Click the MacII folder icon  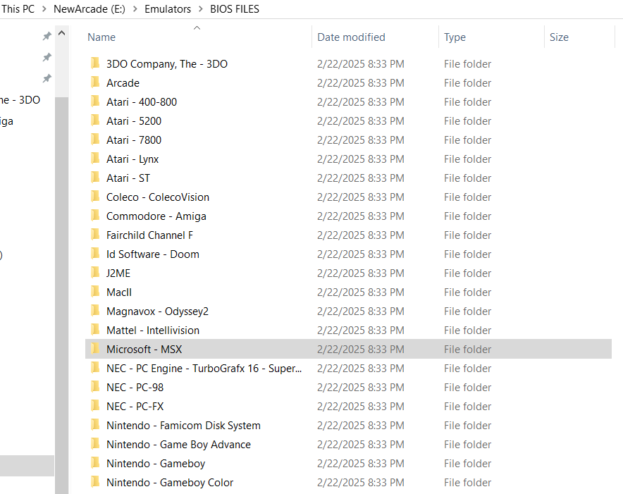click(95, 292)
